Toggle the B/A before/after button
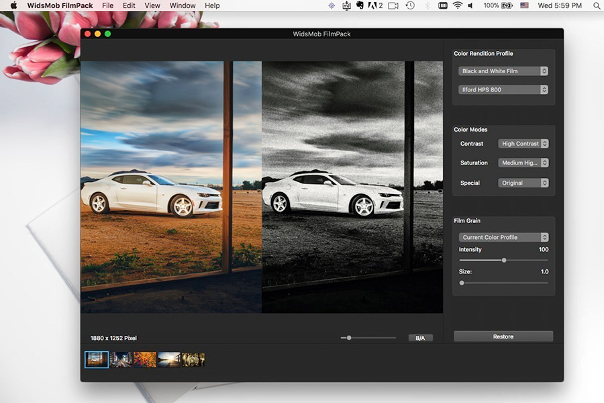The width and height of the screenshot is (604, 403). click(x=420, y=338)
